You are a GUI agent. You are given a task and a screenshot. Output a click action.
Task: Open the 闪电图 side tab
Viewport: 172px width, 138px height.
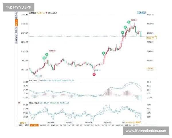pos(16,31)
